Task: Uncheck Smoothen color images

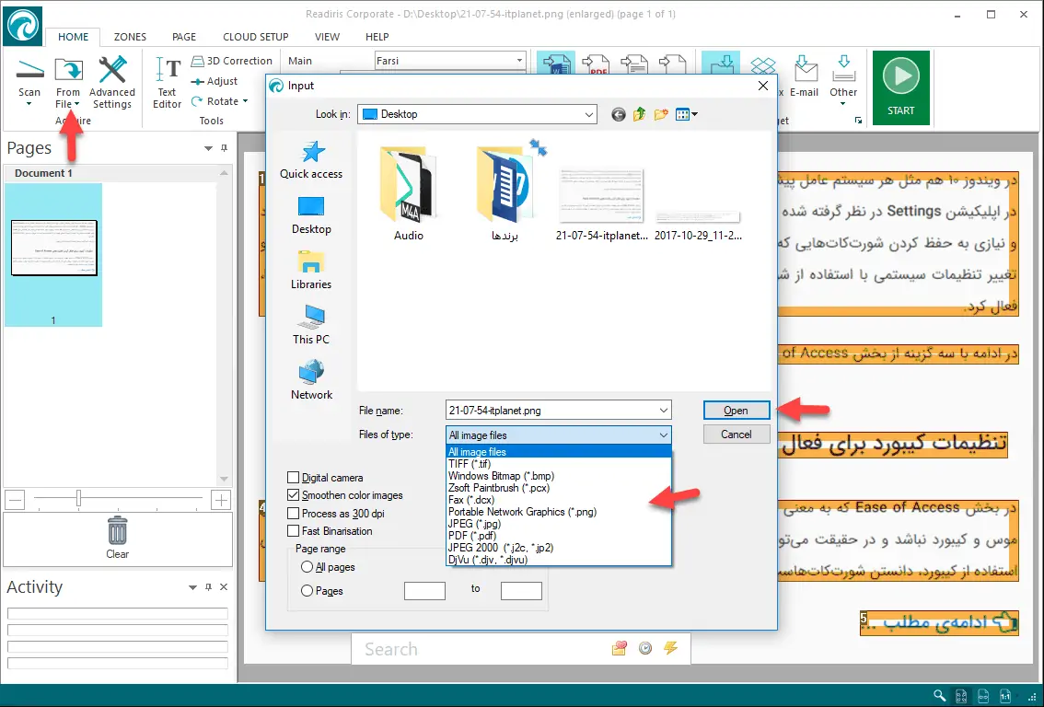Action: 293,495
